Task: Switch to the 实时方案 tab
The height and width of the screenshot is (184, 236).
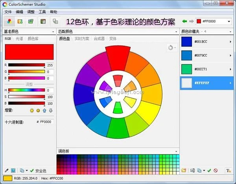Action: click(82, 39)
